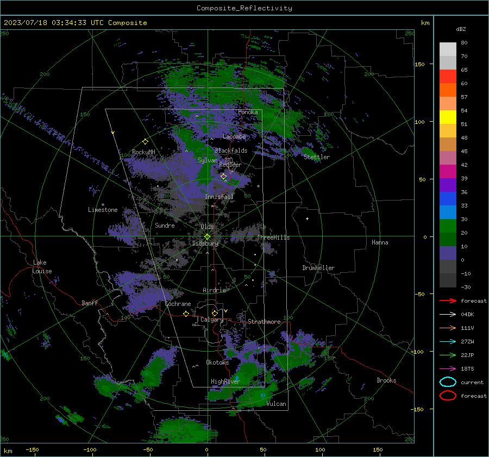Click the Lake Louise label
489x457 pixels.
(42, 267)
